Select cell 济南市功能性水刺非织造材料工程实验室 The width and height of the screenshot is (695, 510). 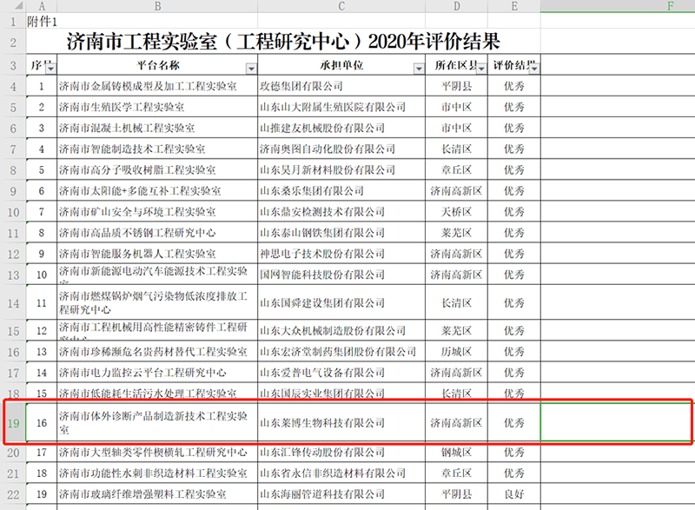[x=157, y=474]
